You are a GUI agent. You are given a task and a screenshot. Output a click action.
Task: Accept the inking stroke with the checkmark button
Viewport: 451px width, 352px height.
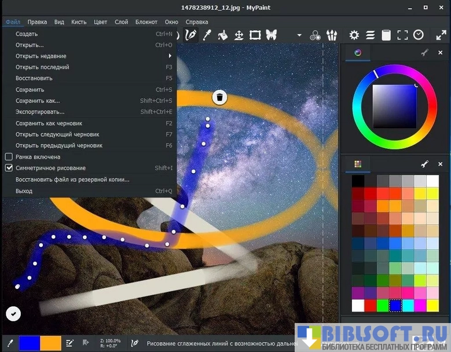pyautogui.click(x=13, y=313)
